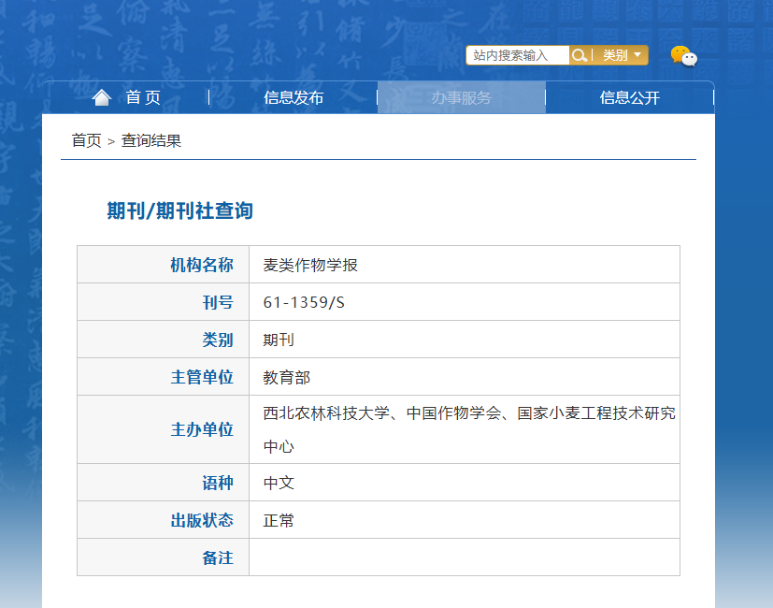Click the 首页 breadcrumb link

pos(86,140)
